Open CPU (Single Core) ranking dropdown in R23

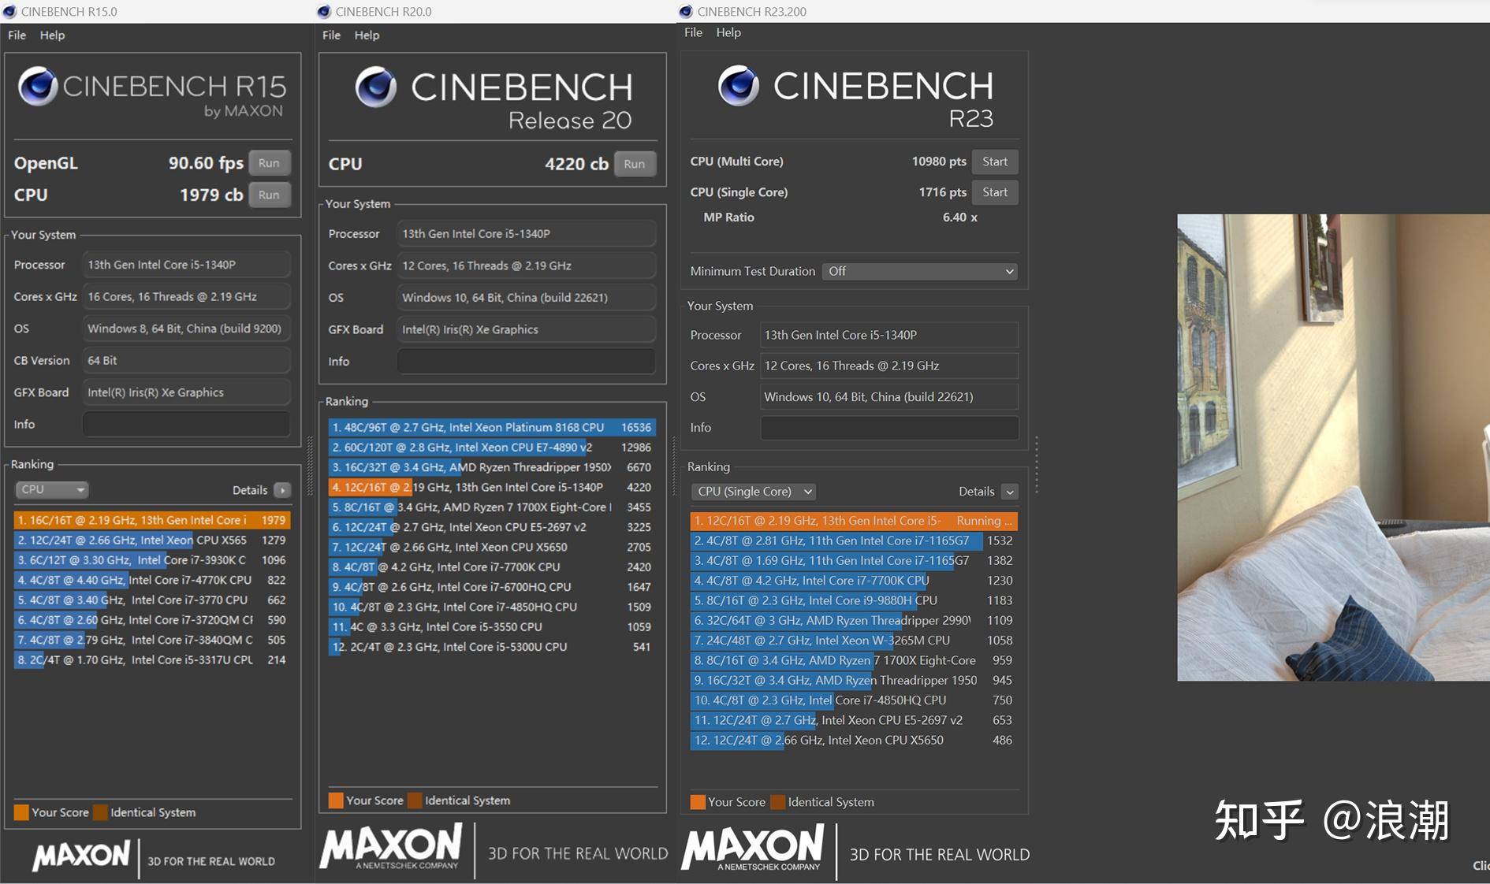(x=754, y=492)
